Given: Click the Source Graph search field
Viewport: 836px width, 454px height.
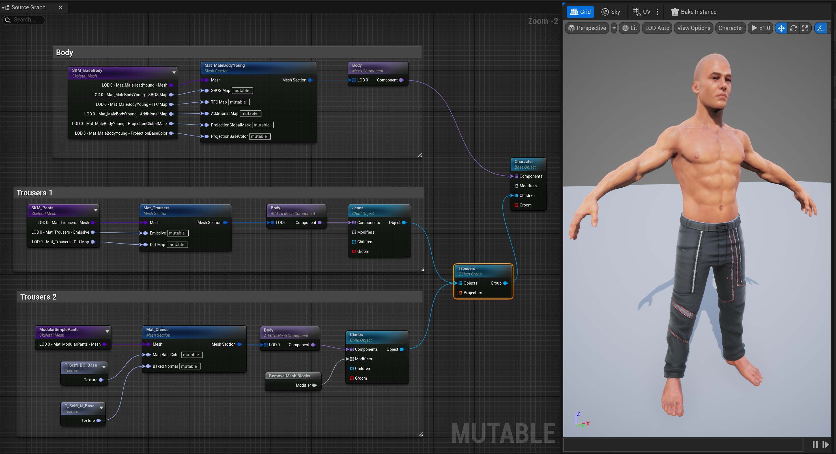Looking at the screenshot, I should pos(24,20).
